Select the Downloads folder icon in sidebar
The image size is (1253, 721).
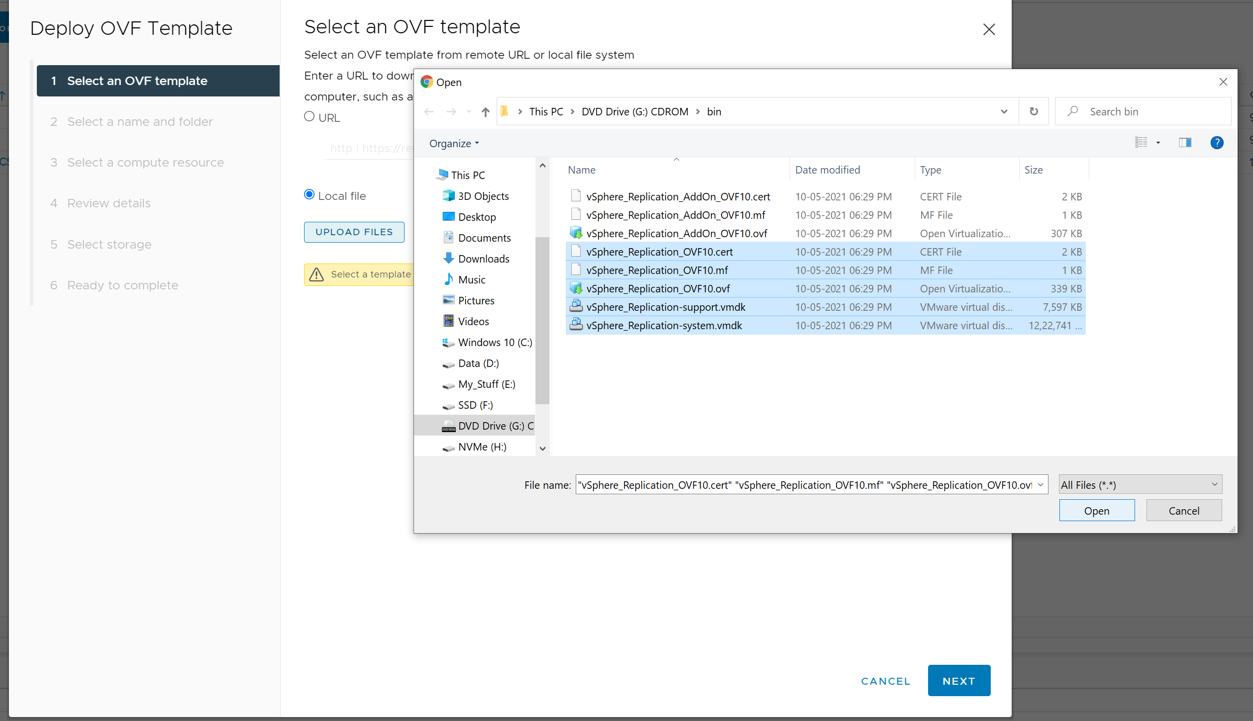point(448,258)
